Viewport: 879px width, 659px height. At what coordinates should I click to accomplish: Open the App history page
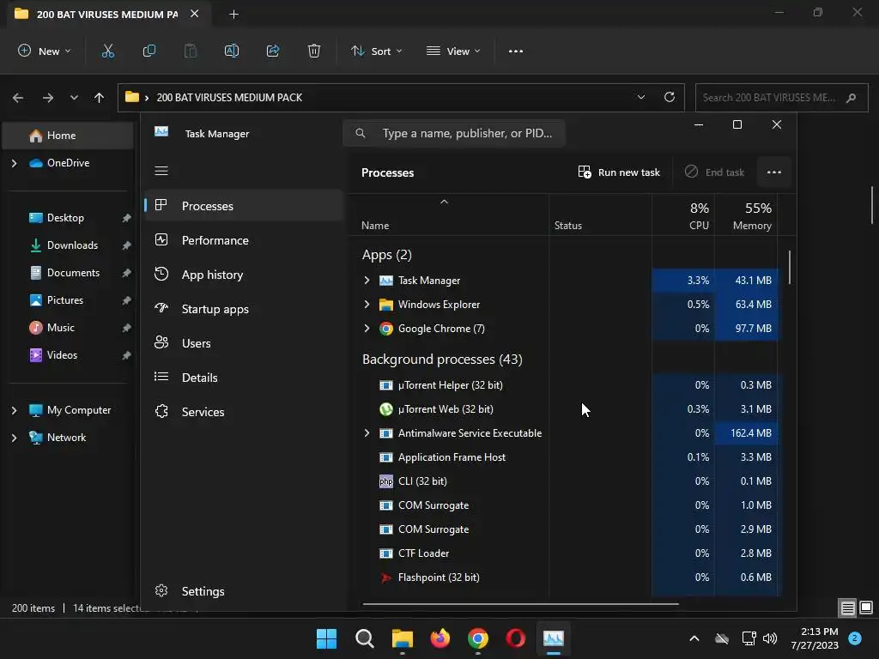point(244,275)
